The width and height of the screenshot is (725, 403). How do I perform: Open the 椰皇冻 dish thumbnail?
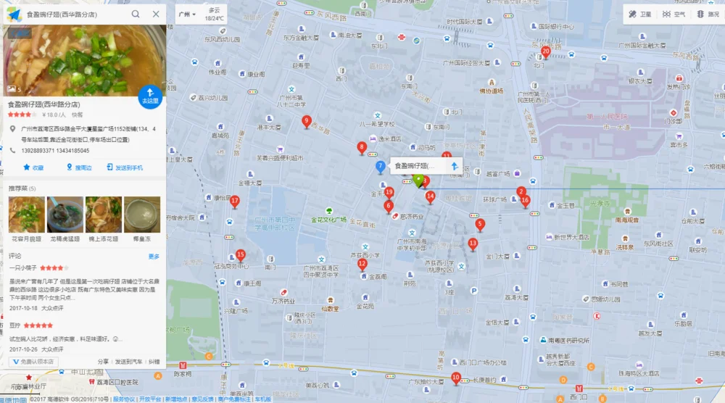pyautogui.click(x=142, y=215)
